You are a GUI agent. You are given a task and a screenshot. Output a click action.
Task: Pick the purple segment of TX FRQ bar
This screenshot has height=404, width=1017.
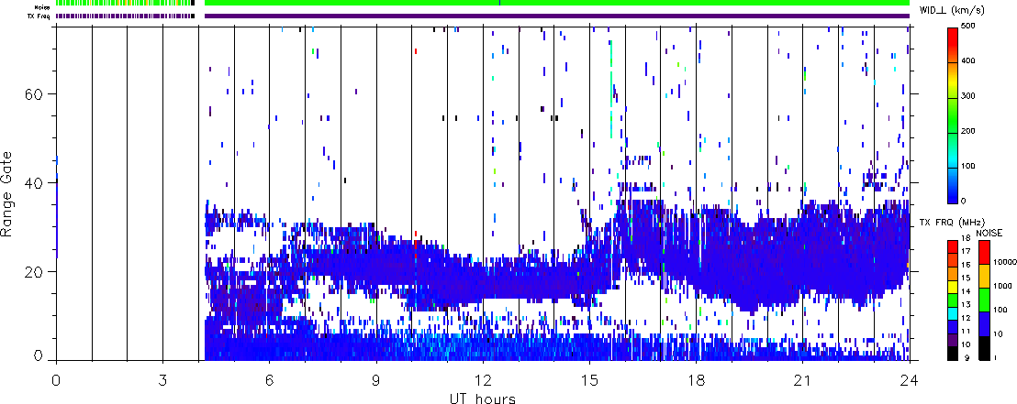[953, 340]
